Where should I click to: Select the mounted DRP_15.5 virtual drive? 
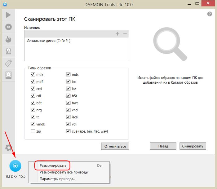tap(15, 166)
